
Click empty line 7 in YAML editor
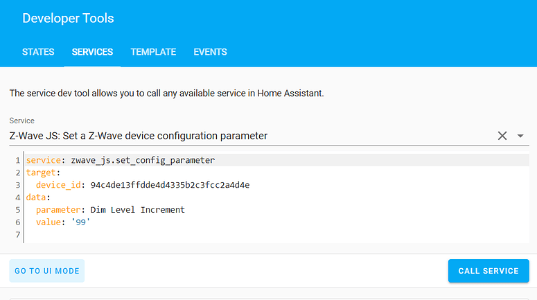[276, 235]
